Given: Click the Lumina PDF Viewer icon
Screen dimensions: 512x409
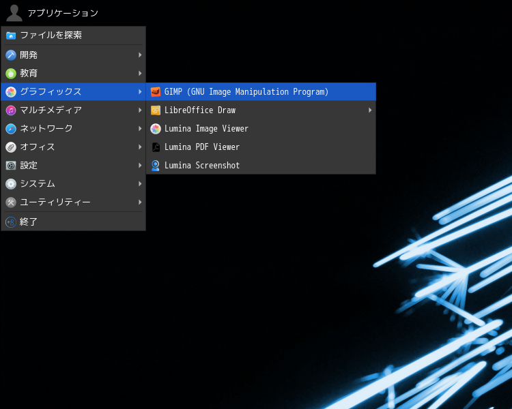Looking at the screenshot, I should 156,147.
